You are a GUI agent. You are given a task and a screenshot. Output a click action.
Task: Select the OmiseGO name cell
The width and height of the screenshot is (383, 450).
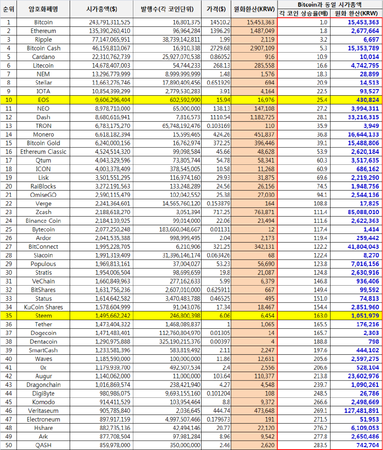tap(43, 195)
